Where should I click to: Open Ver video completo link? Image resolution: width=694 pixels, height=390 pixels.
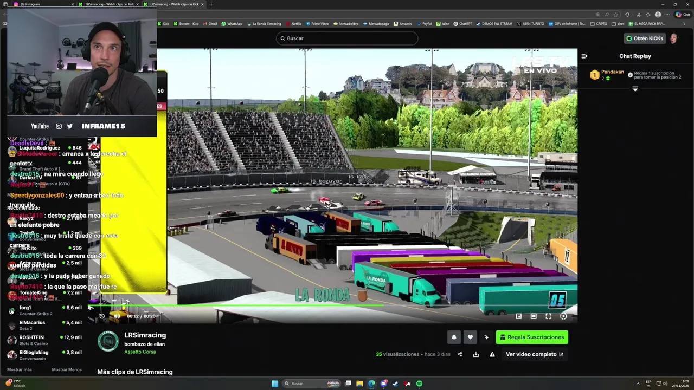click(x=535, y=354)
